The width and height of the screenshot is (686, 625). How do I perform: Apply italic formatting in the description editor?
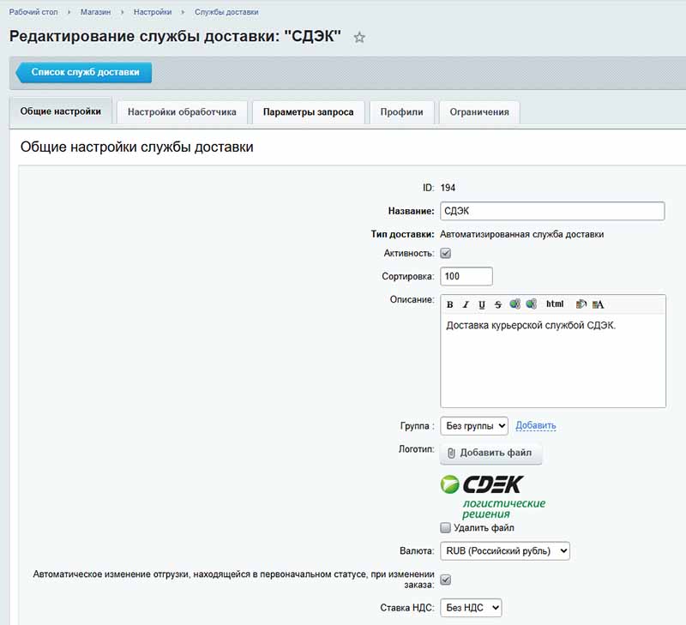pyautogui.click(x=464, y=303)
